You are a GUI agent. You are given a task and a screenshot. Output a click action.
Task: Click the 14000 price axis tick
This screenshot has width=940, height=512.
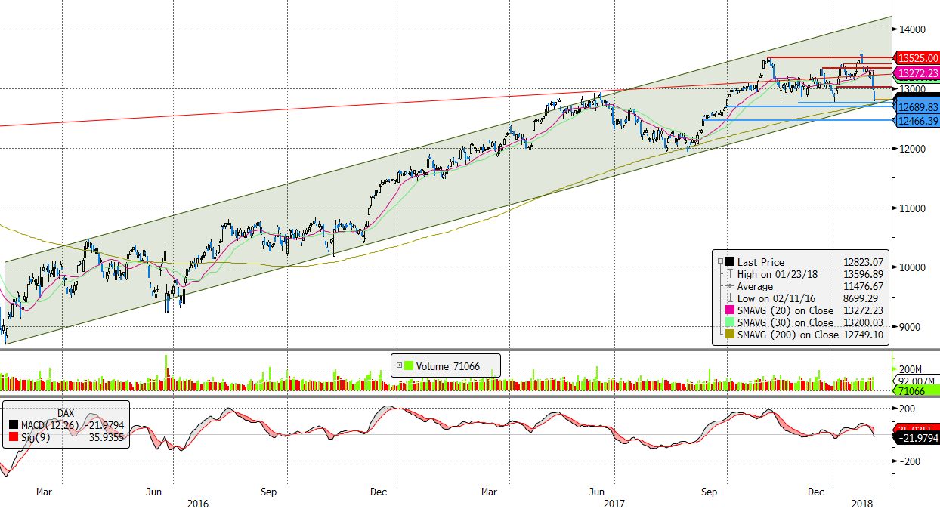pyautogui.click(x=913, y=29)
